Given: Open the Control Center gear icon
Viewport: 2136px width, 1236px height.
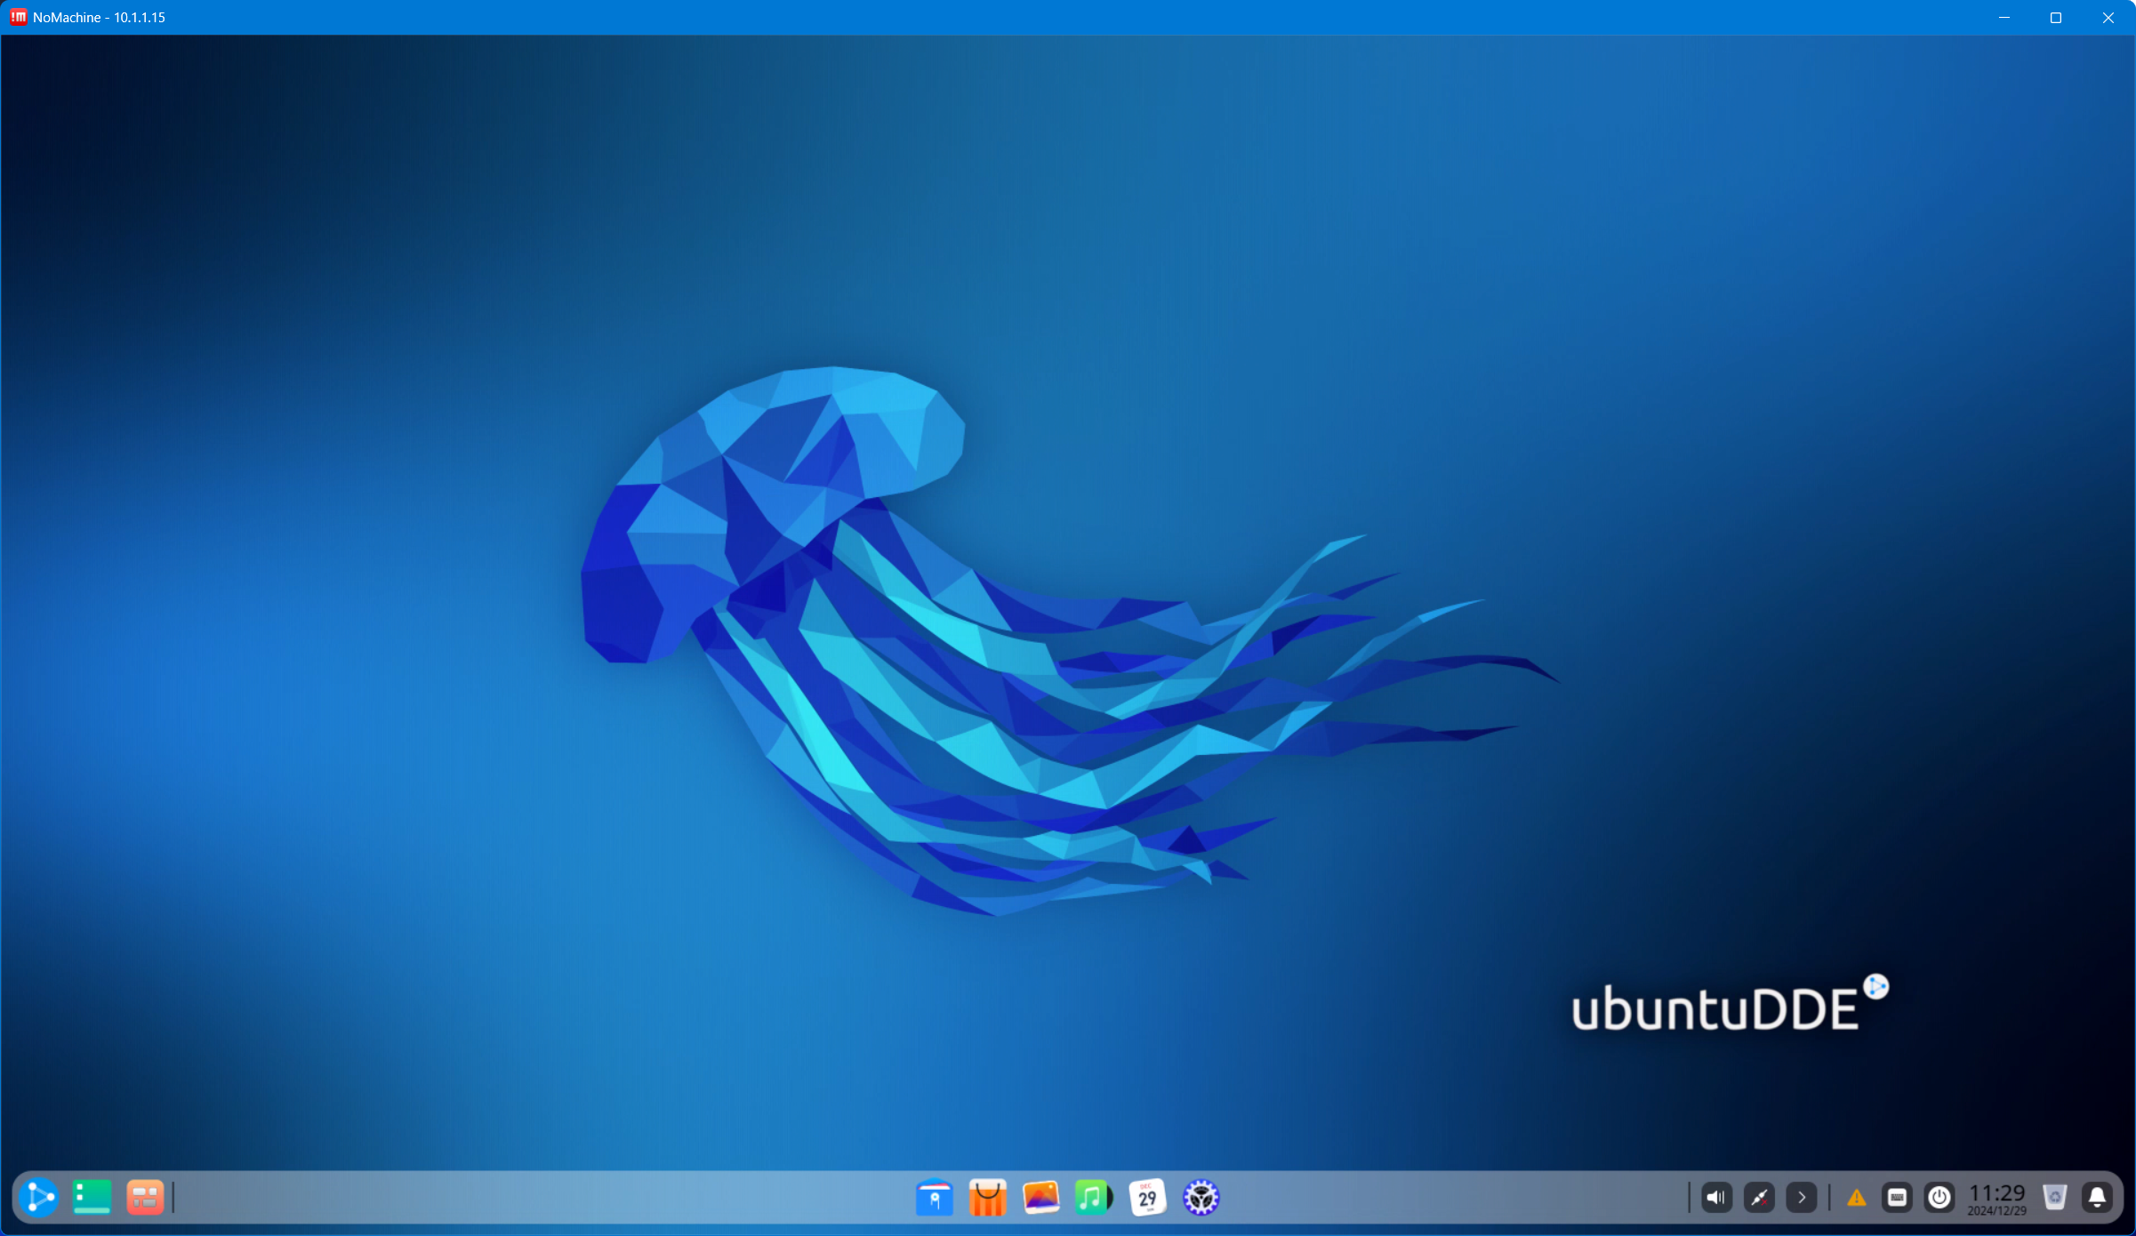Looking at the screenshot, I should pyautogui.click(x=1200, y=1198).
